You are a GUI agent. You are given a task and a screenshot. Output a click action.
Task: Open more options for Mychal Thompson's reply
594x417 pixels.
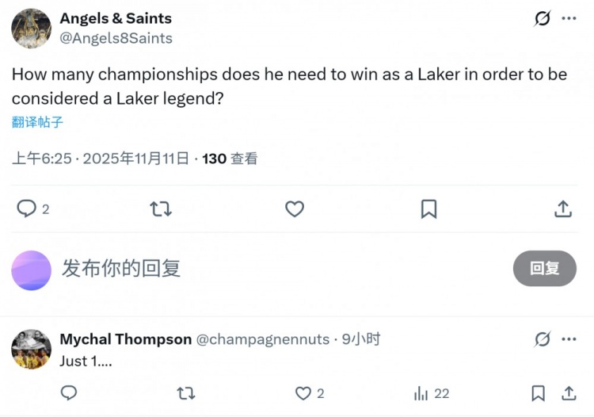click(x=569, y=339)
